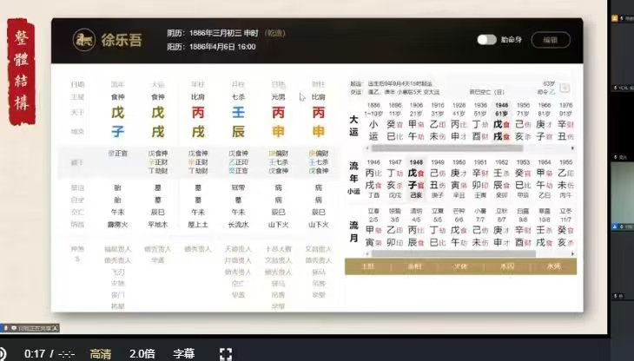Click the 木囚 element tab
Screen dimensions: 634x361
click(507, 266)
